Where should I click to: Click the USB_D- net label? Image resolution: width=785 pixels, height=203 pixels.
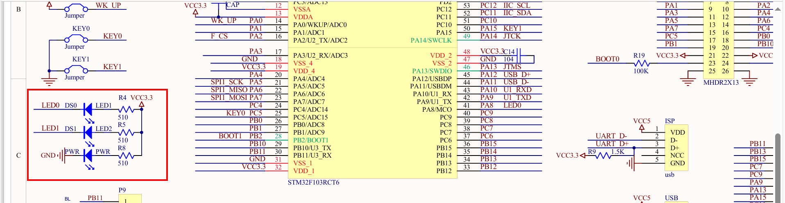(516, 82)
